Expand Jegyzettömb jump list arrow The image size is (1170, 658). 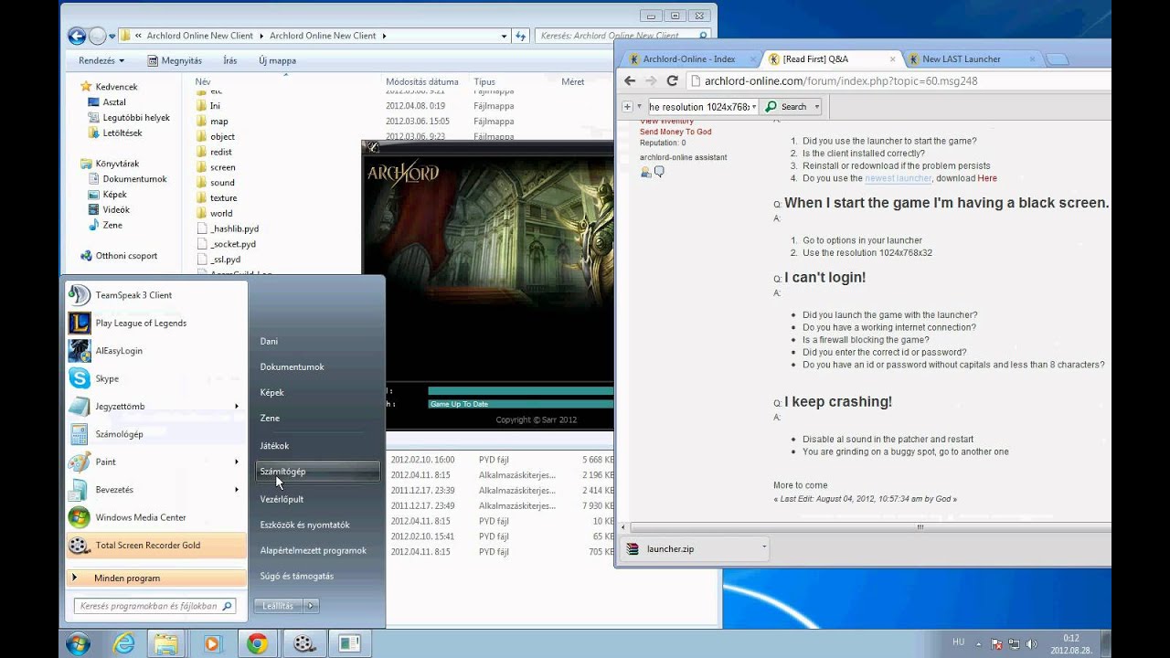click(x=236, y=407)
